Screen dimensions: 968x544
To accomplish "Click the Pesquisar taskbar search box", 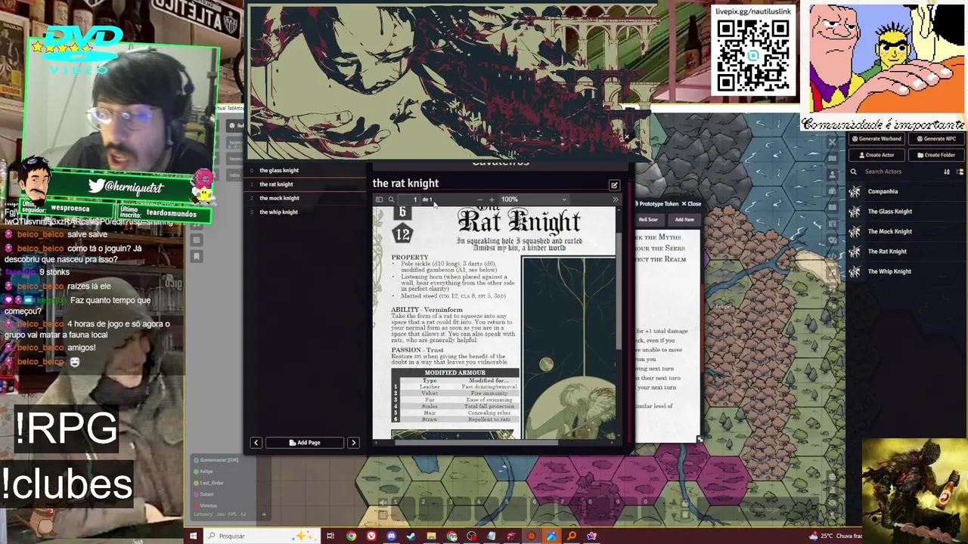I will pos(261,536).
